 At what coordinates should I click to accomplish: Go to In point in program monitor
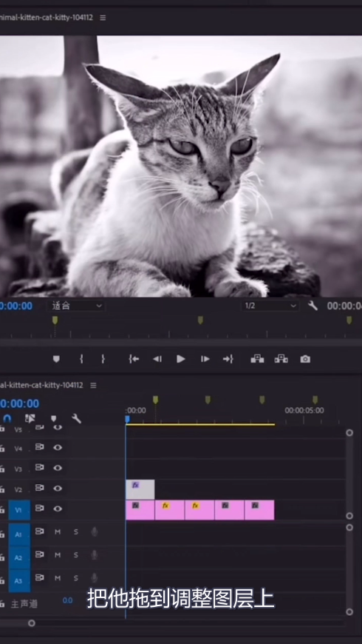(134, 359)
